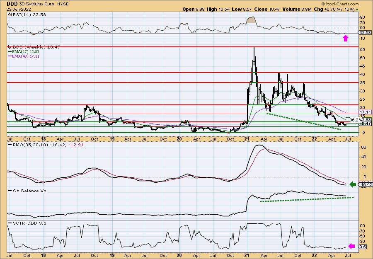Click the Close 10.47 value
The width and height of the screenshot is (373, 259).
[267, 9]
